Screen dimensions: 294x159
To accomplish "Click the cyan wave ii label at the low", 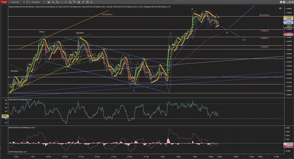I will click(134, 91).
